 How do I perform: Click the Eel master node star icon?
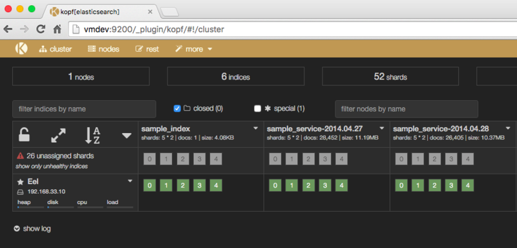click(20, 181)
